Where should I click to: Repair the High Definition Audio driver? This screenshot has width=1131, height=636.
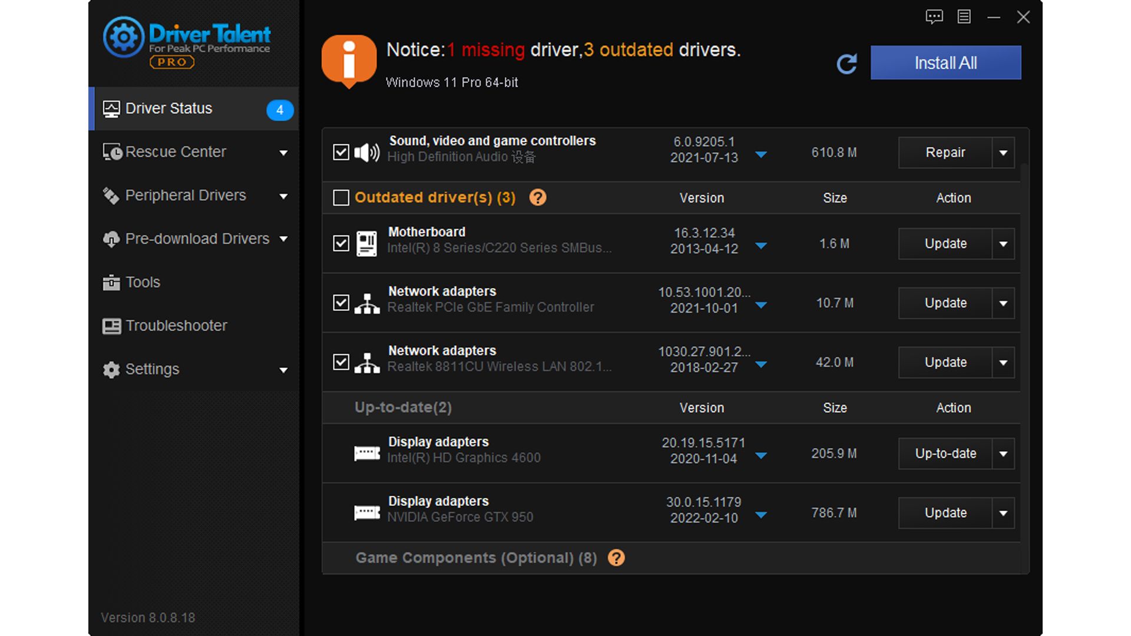tap(945, 153)
